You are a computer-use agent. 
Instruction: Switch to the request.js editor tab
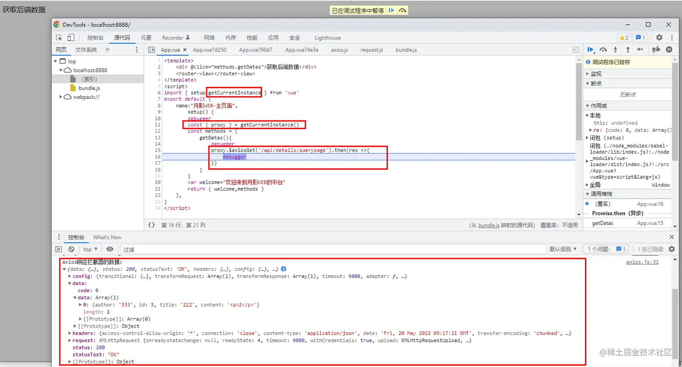coord(372,50)
